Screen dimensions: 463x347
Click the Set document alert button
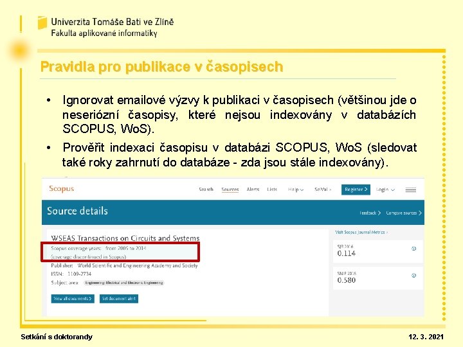pos(119,299)
